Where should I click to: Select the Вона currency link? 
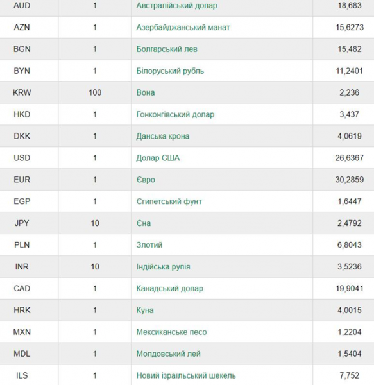(145, 92)
